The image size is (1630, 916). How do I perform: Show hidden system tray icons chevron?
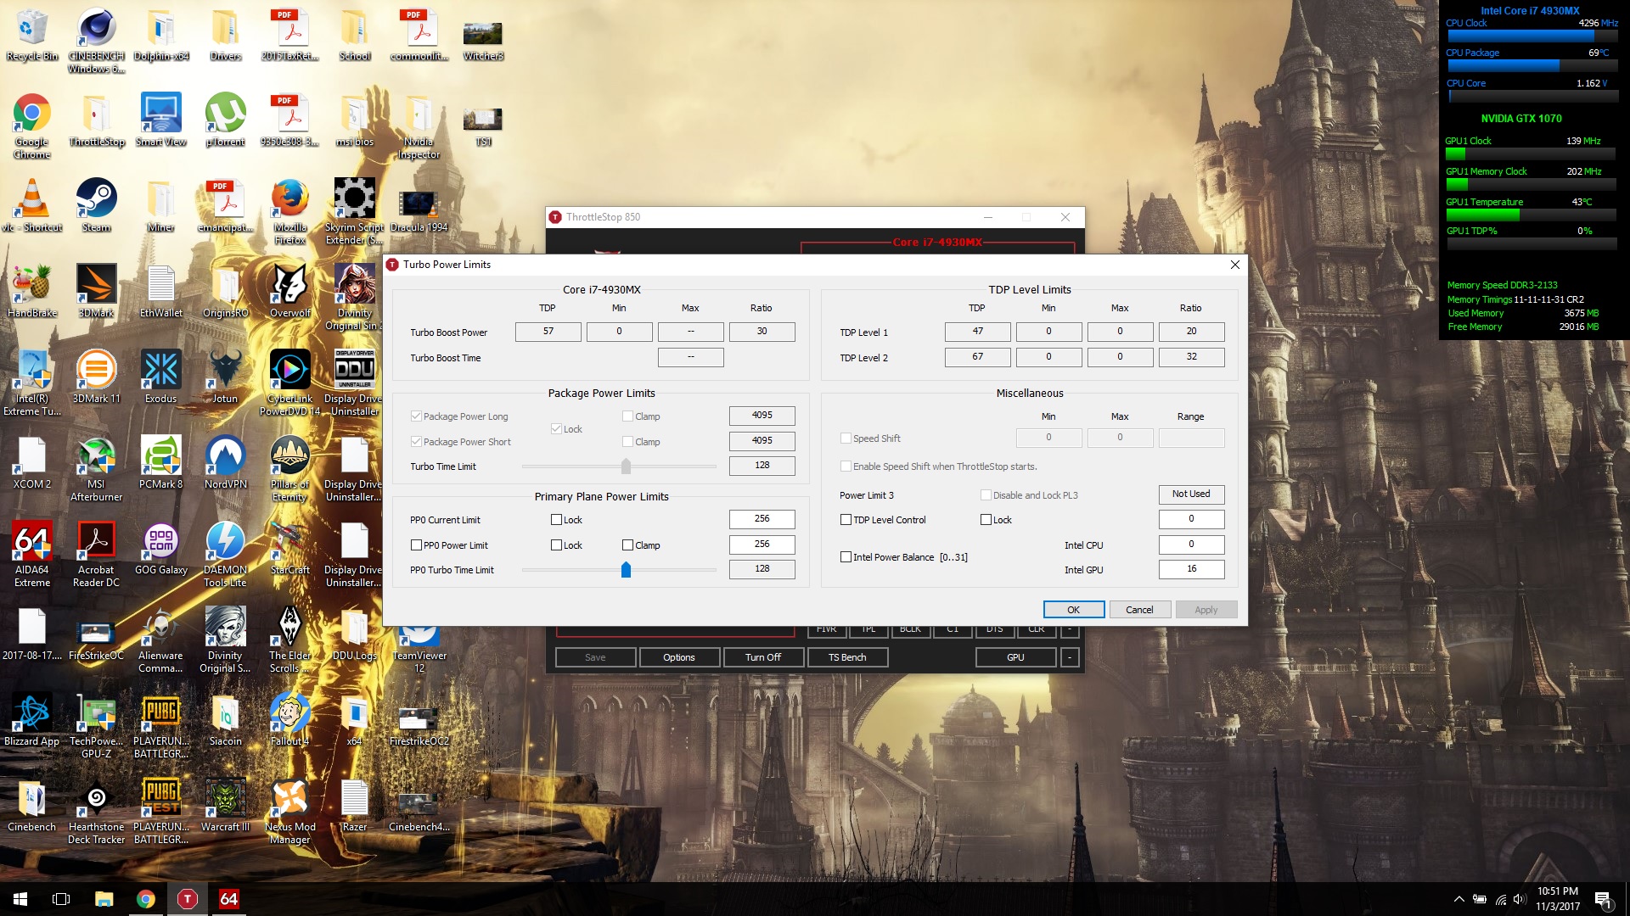(x=1459, y=899)
